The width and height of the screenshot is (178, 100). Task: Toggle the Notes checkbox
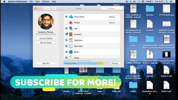click(66, 57)
